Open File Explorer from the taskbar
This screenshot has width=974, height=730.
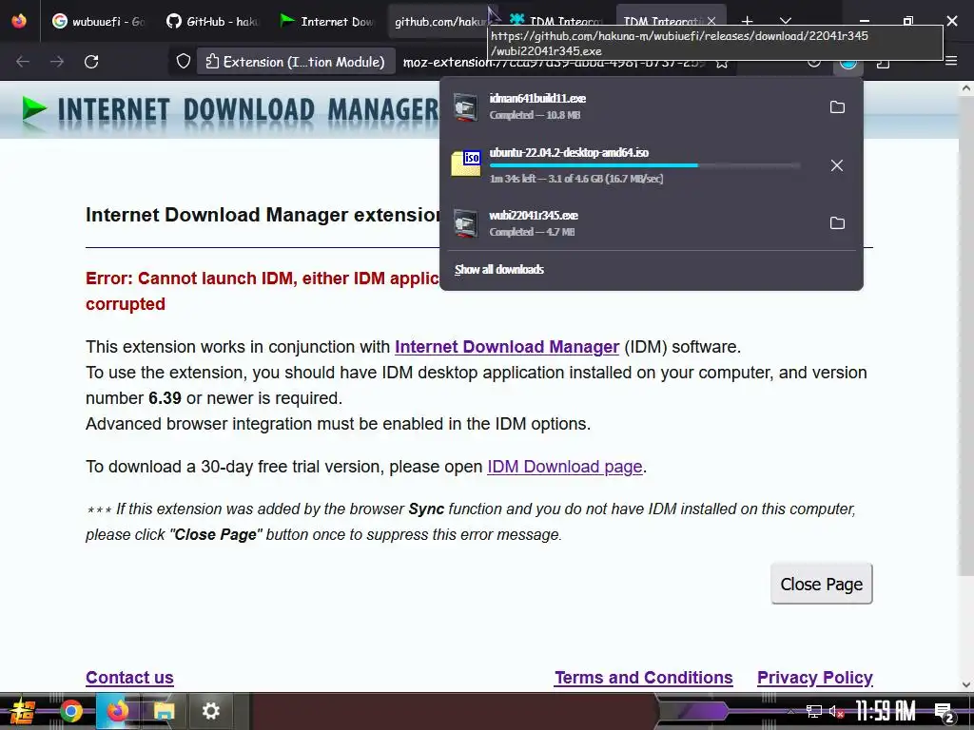pyautogui.click(x=164, y=711)
